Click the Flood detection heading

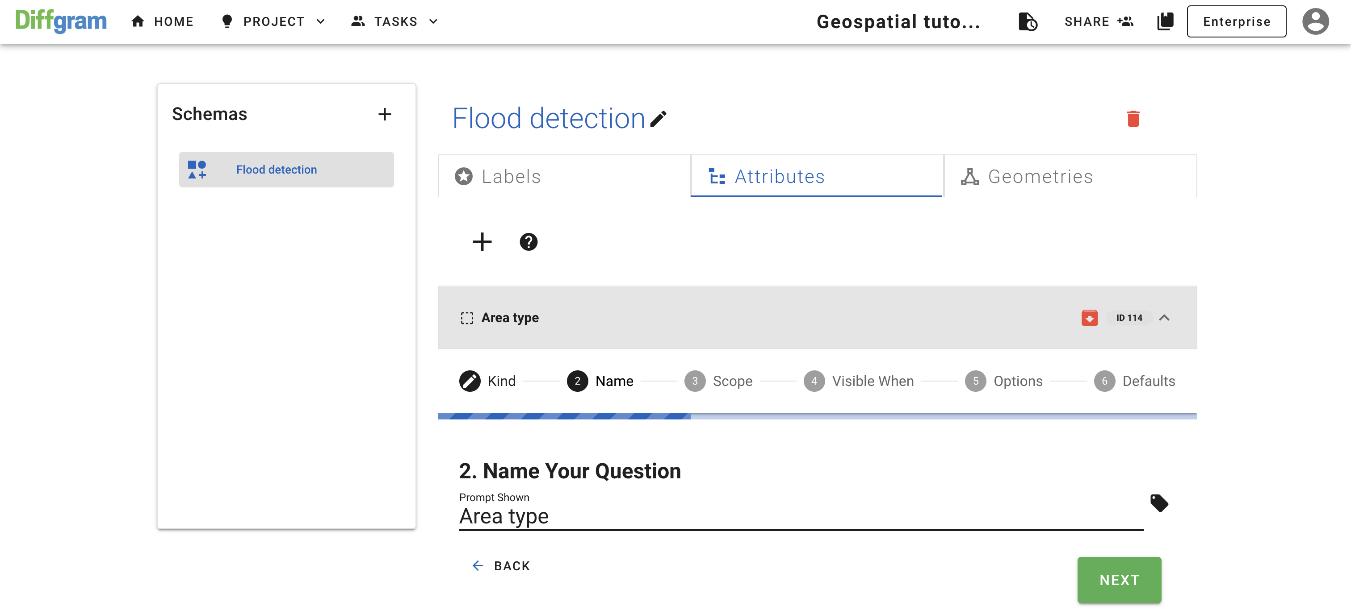click(x=549, y=118)
